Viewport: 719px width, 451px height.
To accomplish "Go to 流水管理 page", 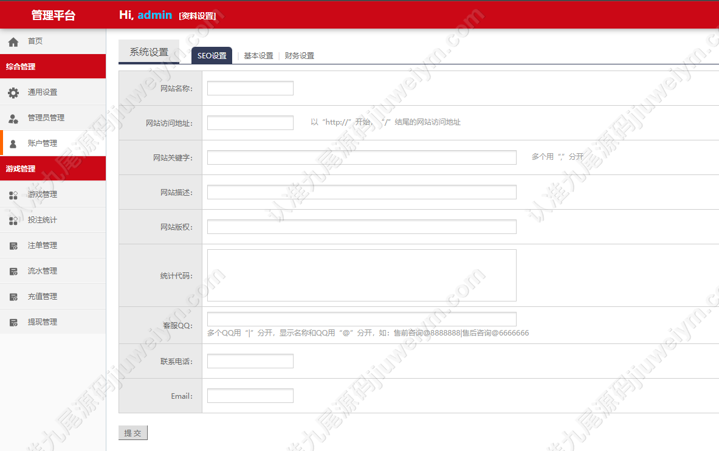I will pos(53,270).
